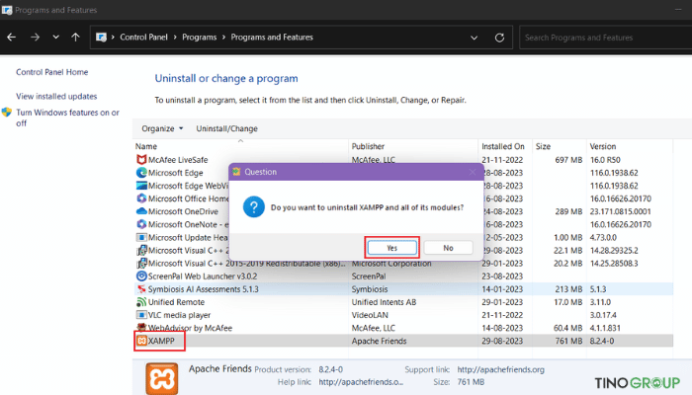Select ScreenPal Web Launcher icon
The image size is (692, 395).
pos(141,276)
